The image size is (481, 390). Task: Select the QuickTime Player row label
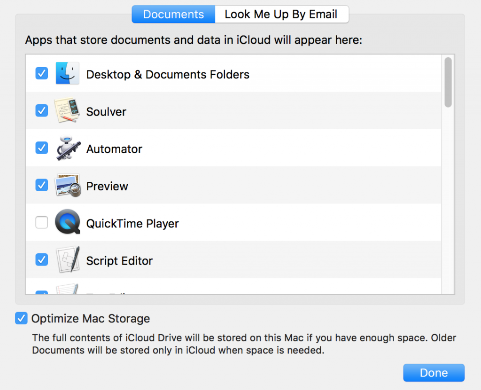pyautogui.click(x=132, y=224)
